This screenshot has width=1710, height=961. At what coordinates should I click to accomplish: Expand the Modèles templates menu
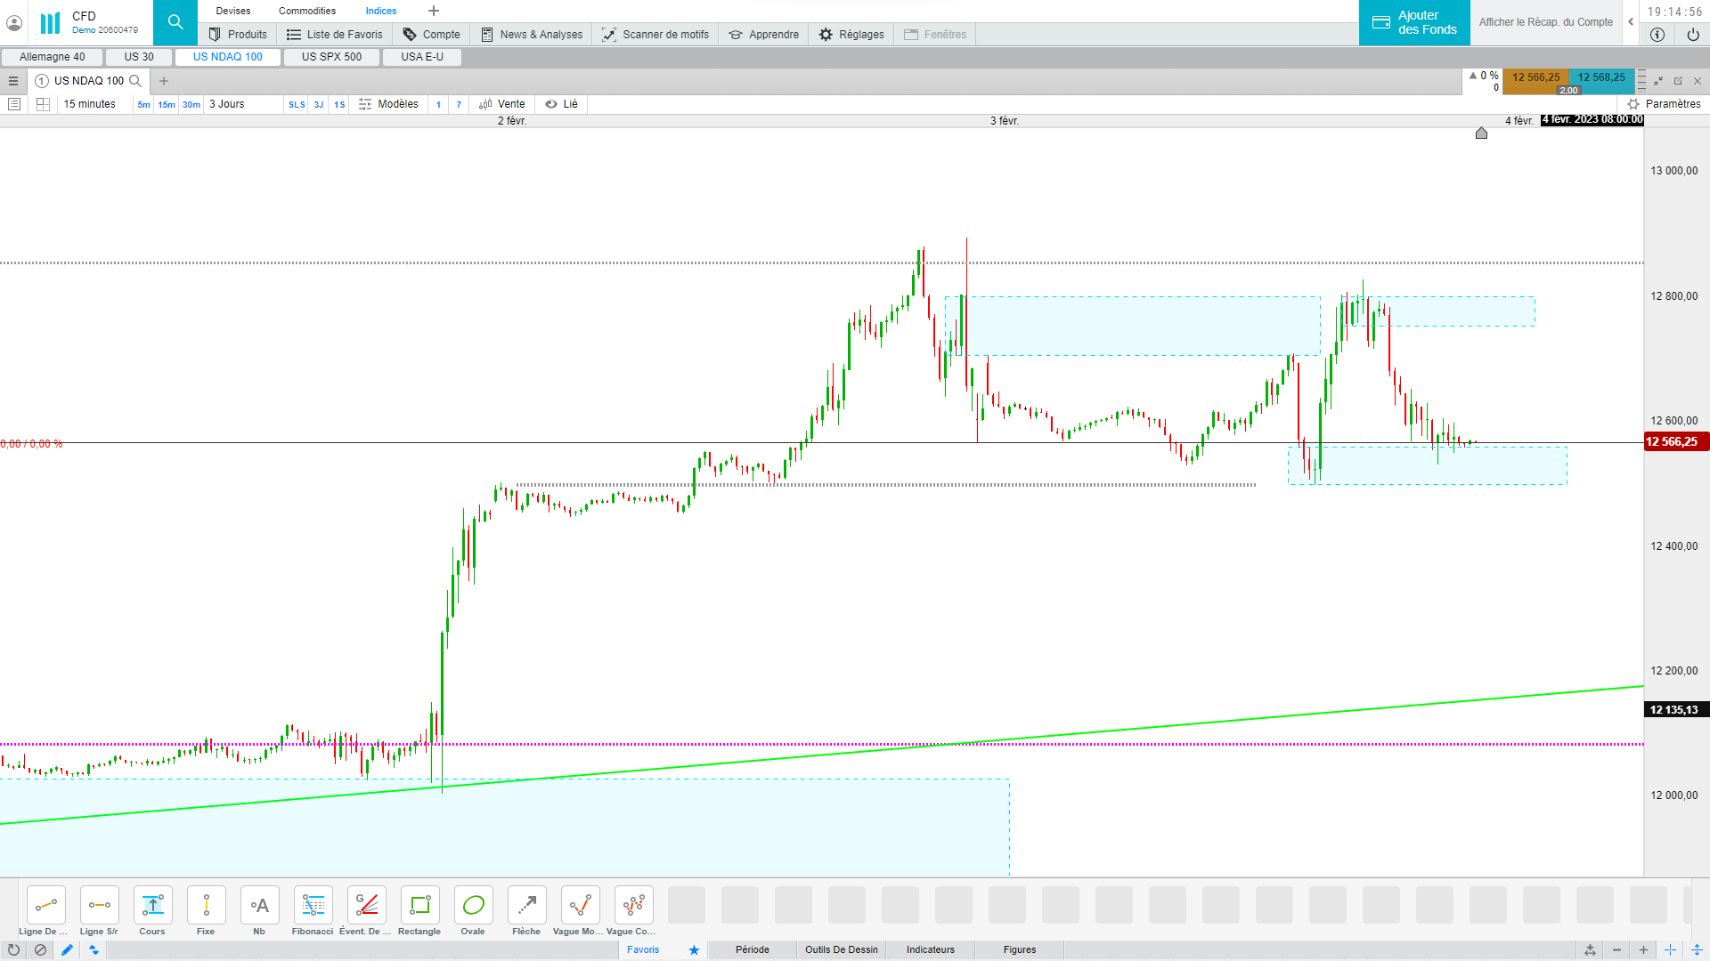tap(388, 104)
